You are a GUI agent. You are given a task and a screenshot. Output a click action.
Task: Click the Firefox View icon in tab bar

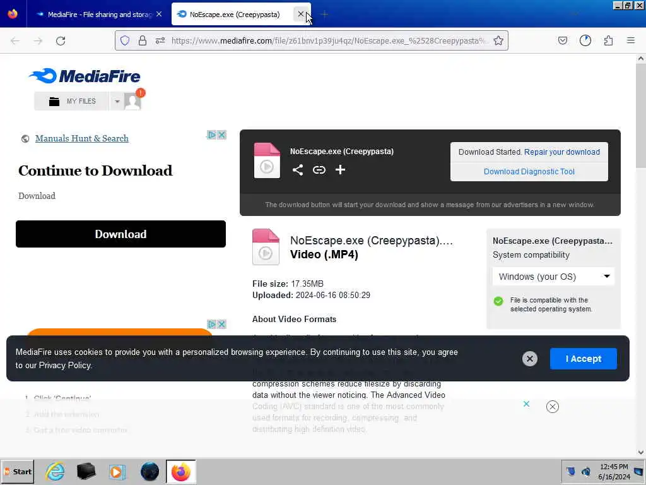click(x=13, y=14)
